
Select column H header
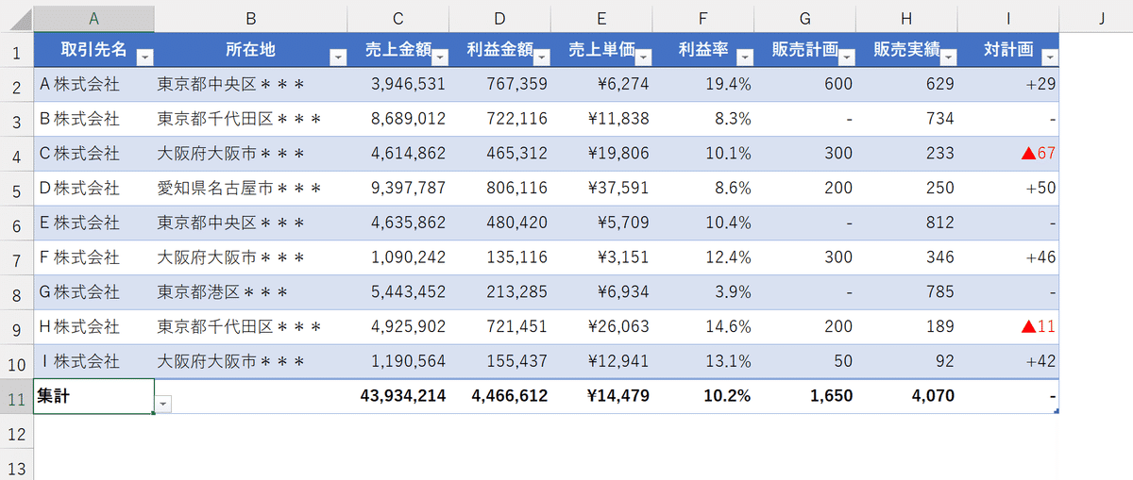coord(906,18)
